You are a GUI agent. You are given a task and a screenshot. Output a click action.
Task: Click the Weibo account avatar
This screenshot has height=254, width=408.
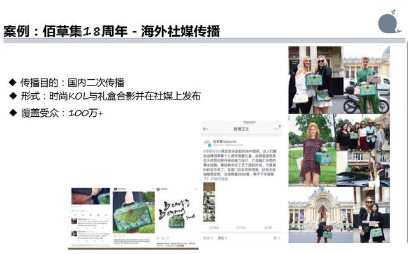pos(207,143)
